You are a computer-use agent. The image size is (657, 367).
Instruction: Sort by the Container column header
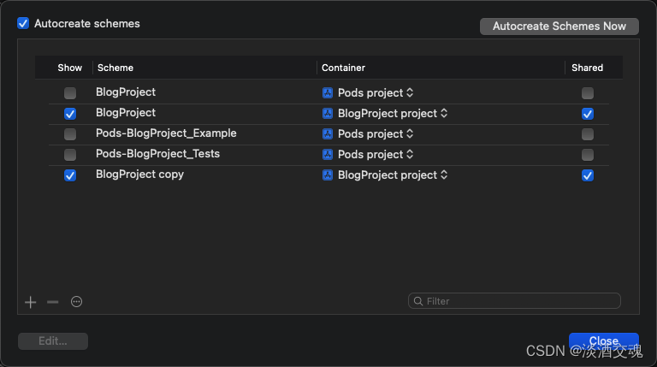pyautogui.click(x=343, y=68)
